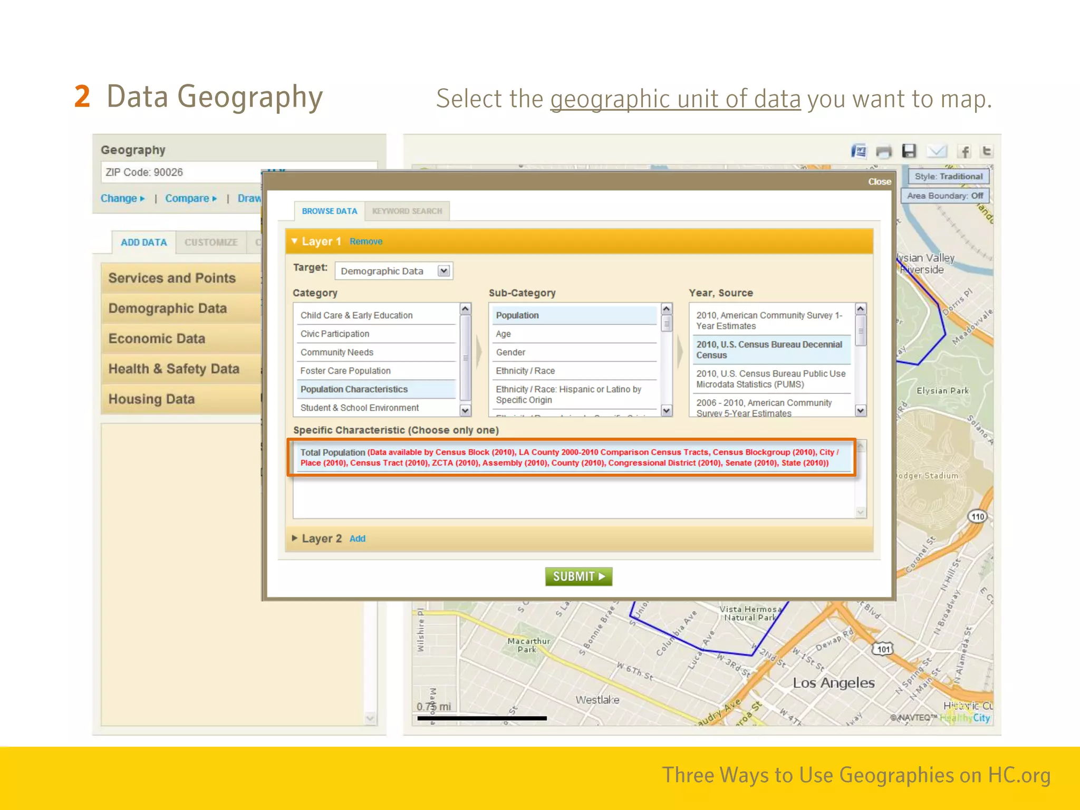
Task: Choose Ethnicity / Race sub-category
Action: click(525, 371)
